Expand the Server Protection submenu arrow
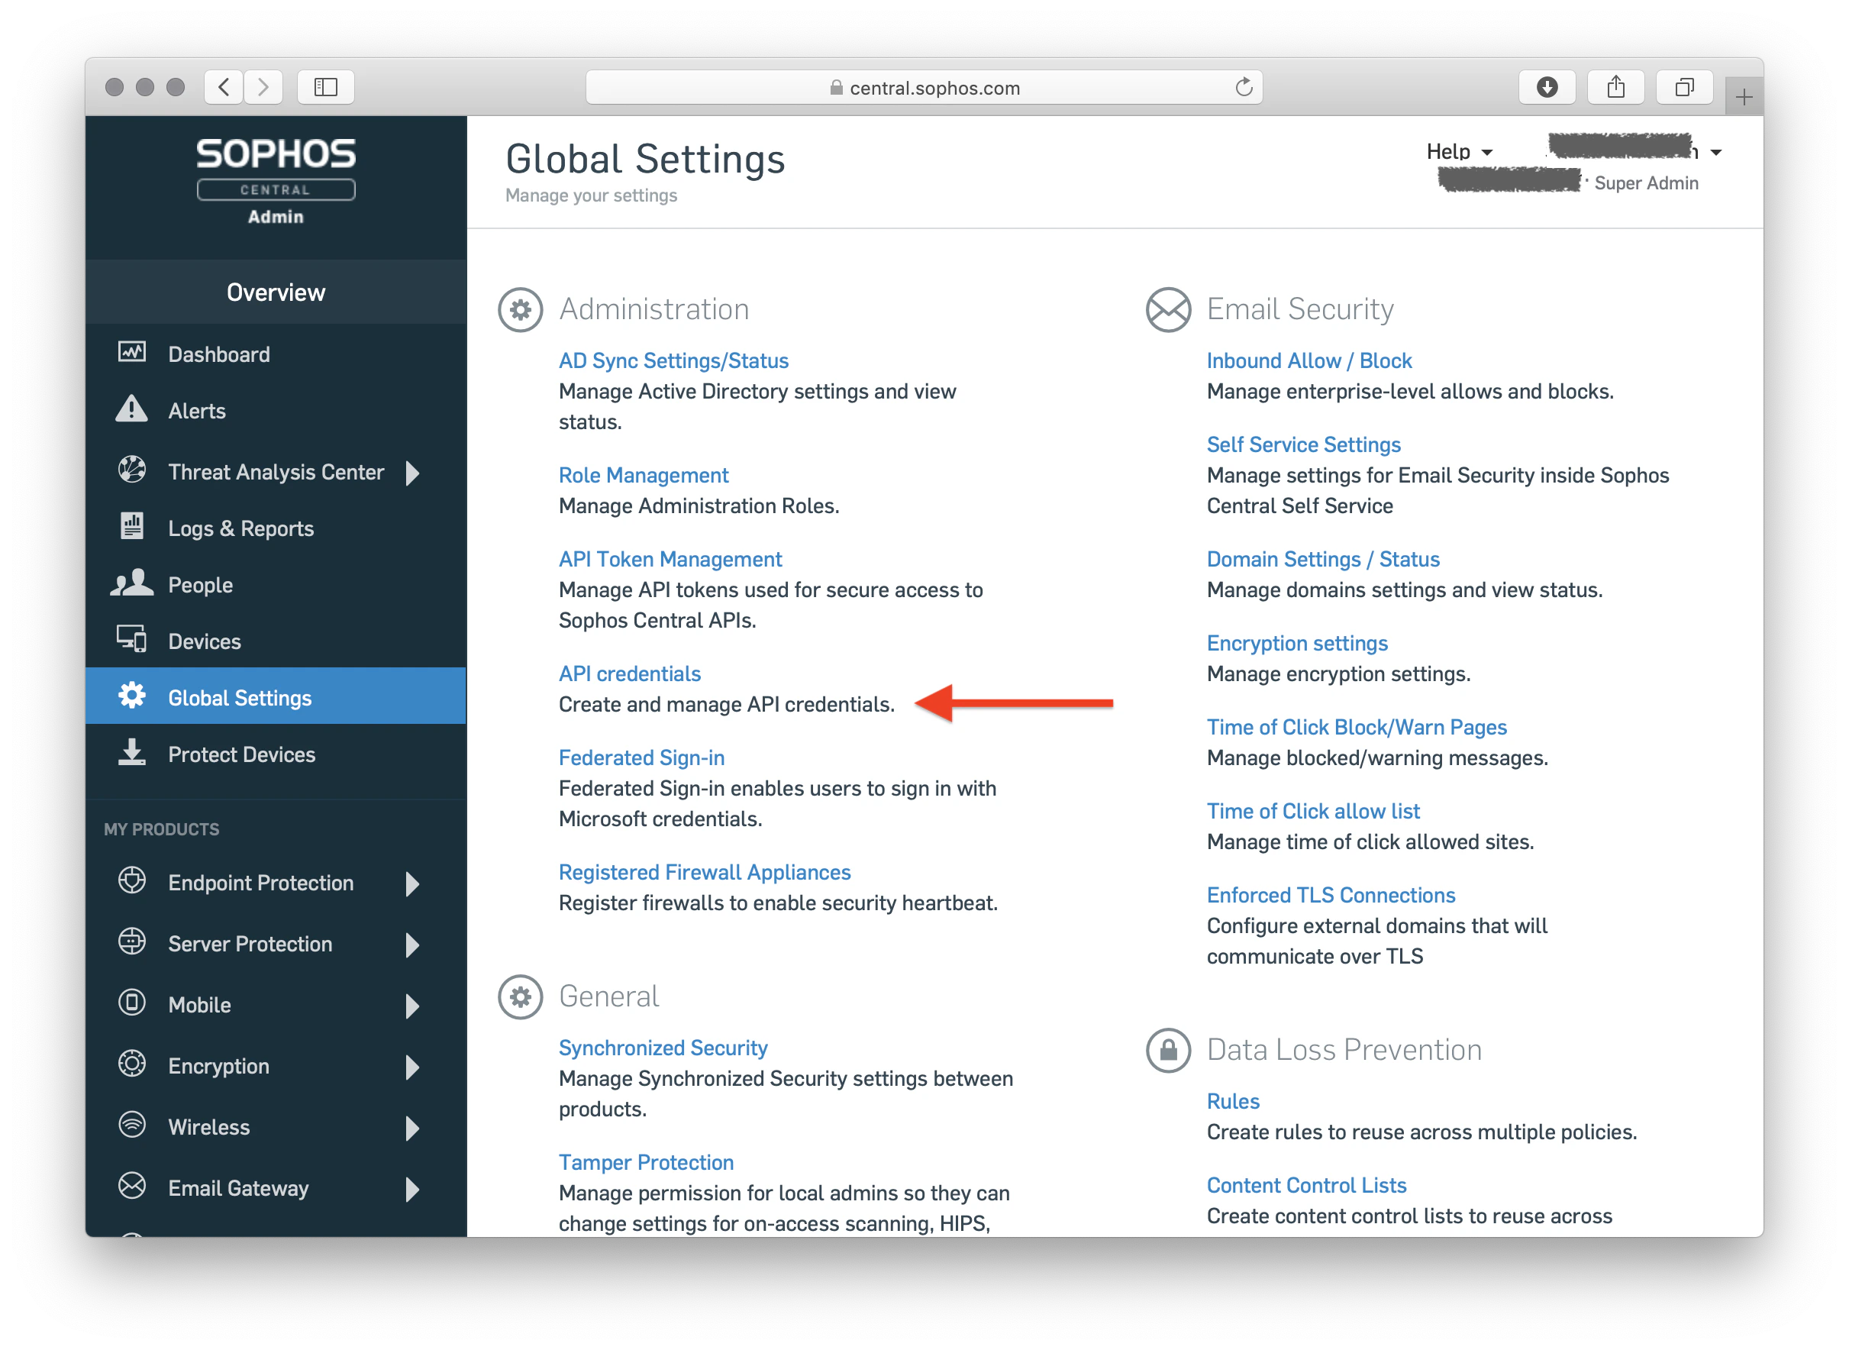 412,945
